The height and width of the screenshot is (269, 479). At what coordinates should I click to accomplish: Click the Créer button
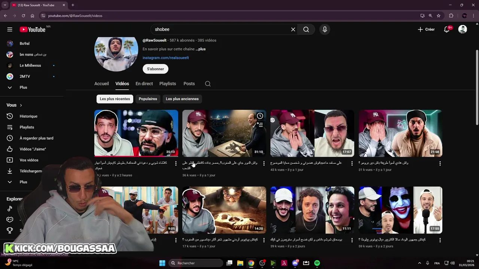(426, 30)
